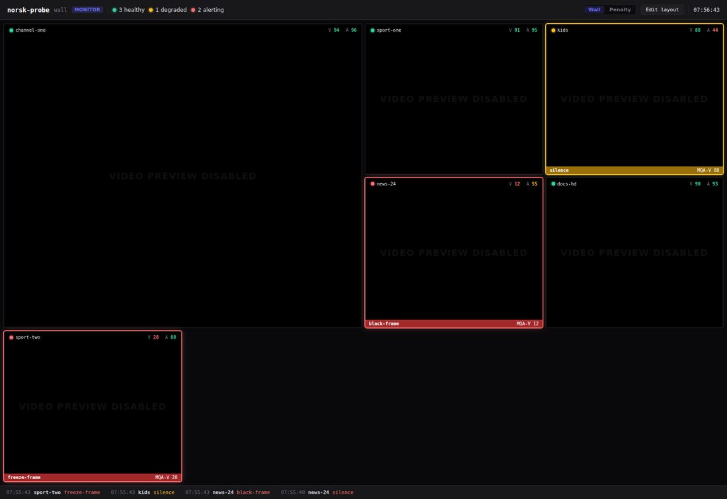The width and height of the screenshot is (727, 499).
Task: Open the kids silence alert bar
Action: 634,170
